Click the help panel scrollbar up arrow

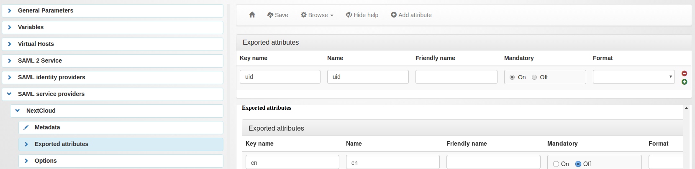(x=686, y=108)
